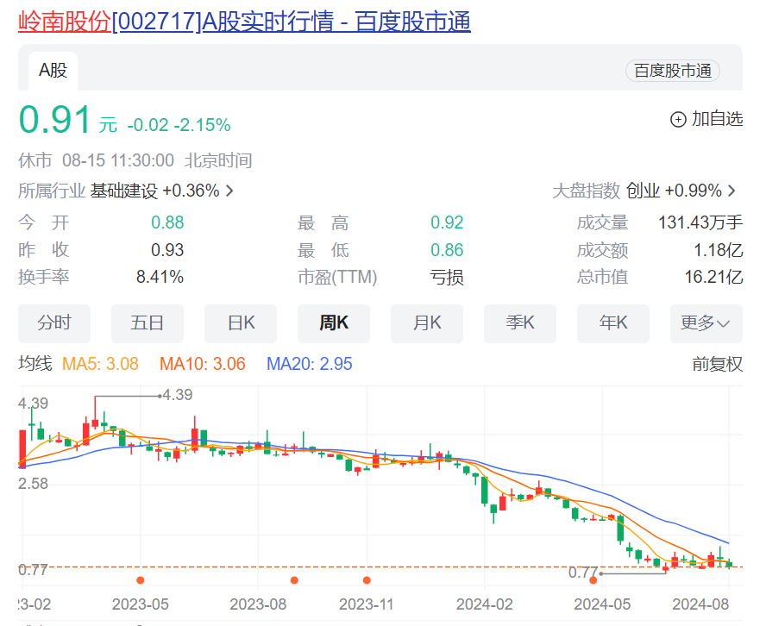Open the 年K chart view
This screenshot has width=766, height=626.
point(613,323)
